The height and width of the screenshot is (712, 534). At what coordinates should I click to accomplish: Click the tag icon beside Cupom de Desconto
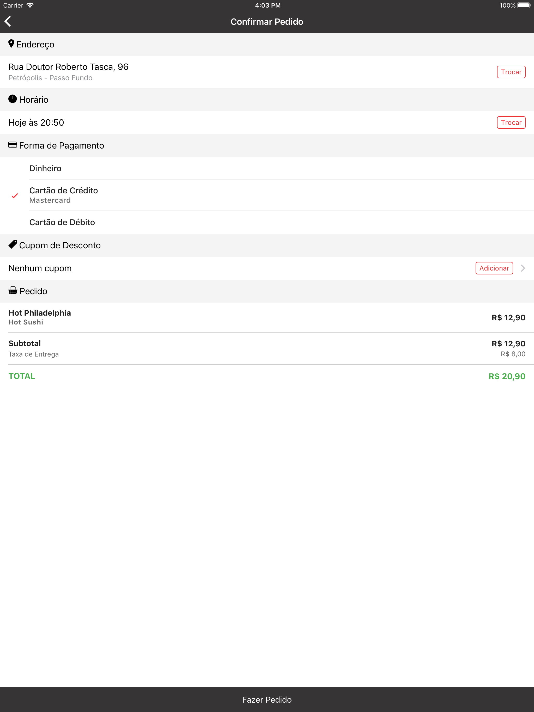click(13, 245)
